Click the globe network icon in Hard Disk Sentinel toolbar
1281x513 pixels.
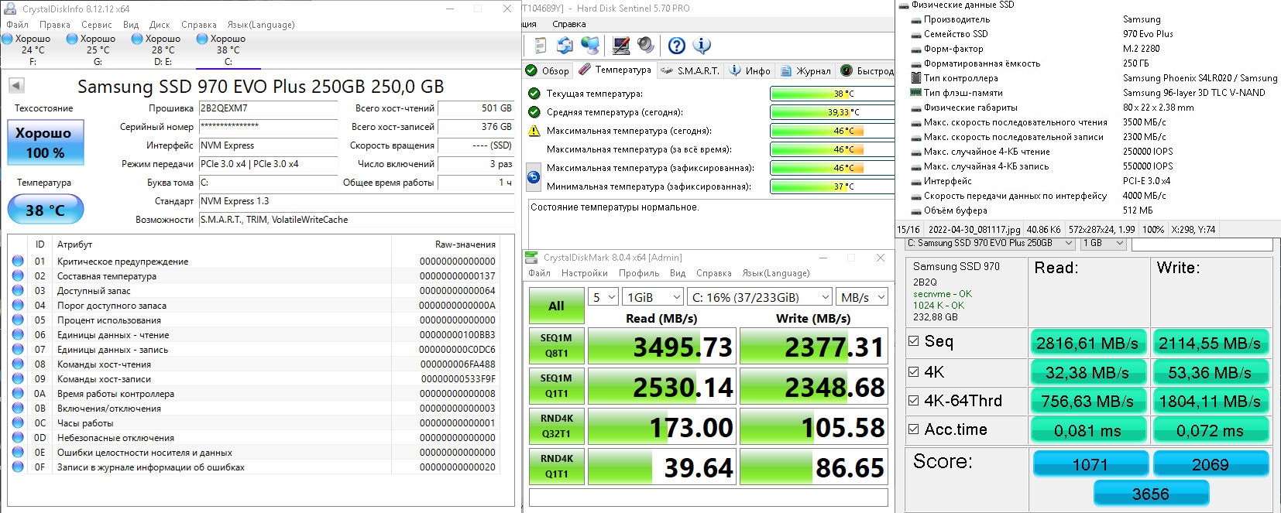tap(590, 46)
